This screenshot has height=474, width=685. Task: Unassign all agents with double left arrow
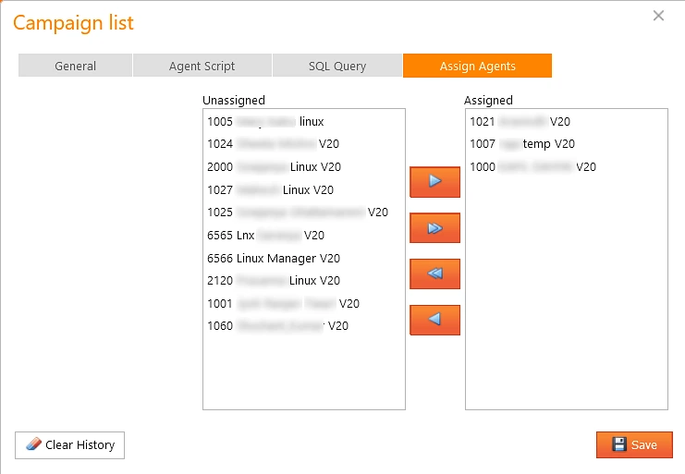coord(434,273)
